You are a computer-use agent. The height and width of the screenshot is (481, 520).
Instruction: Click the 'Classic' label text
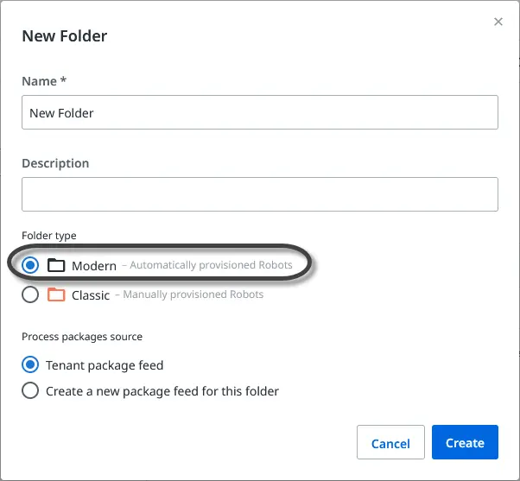(x=91, y=295)
